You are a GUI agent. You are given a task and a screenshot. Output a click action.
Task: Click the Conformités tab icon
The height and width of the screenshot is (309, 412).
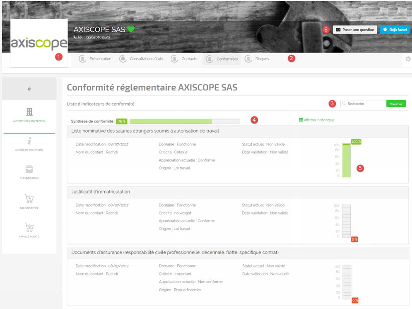click(x=210, y=59)
